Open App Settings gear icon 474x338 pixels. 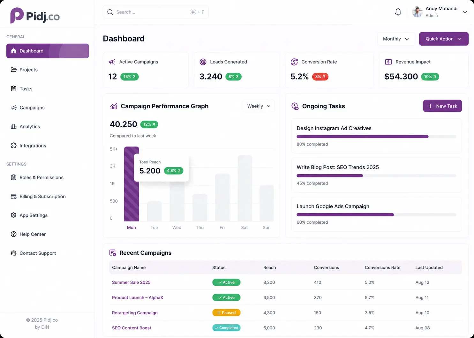pyautogui.click(x=13, y=215)
